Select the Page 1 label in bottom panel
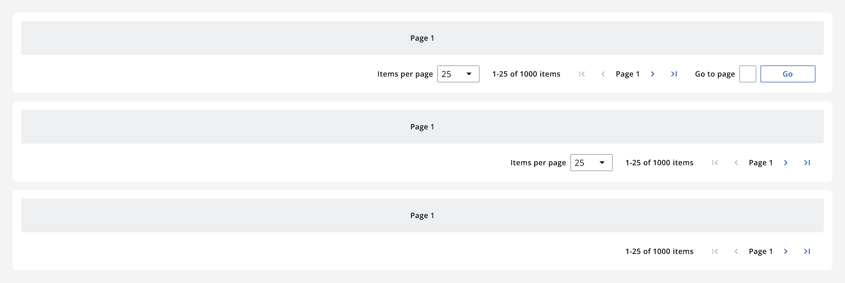Image resolution: width=845 pixels, height=283 pixels. click(x=422, y=215)
